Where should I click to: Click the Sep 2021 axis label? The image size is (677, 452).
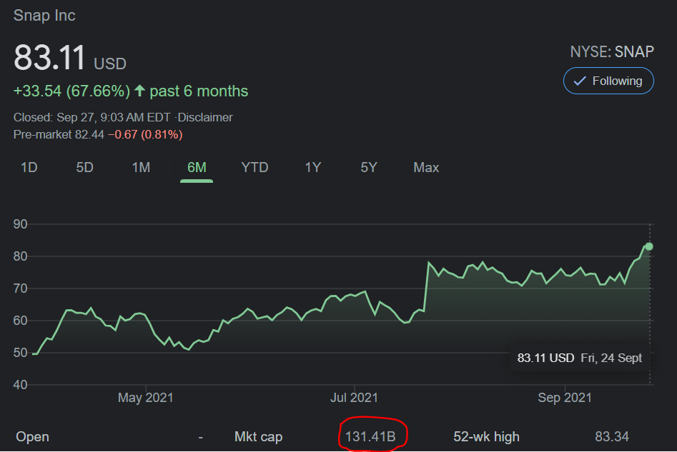(565, 397)
